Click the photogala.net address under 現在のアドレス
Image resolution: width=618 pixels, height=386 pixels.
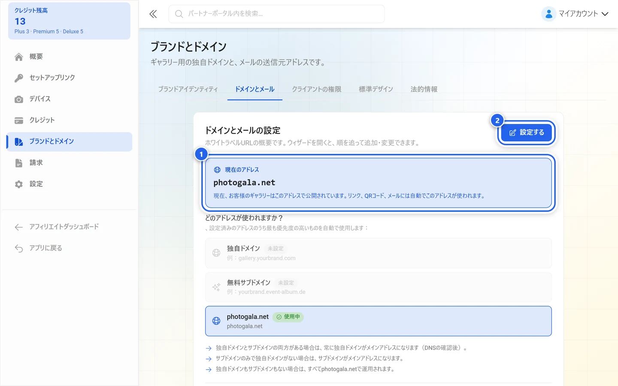(x=245, y=183)
